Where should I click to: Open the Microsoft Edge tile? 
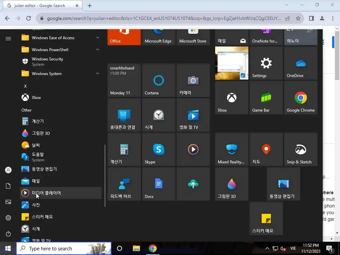158,37
